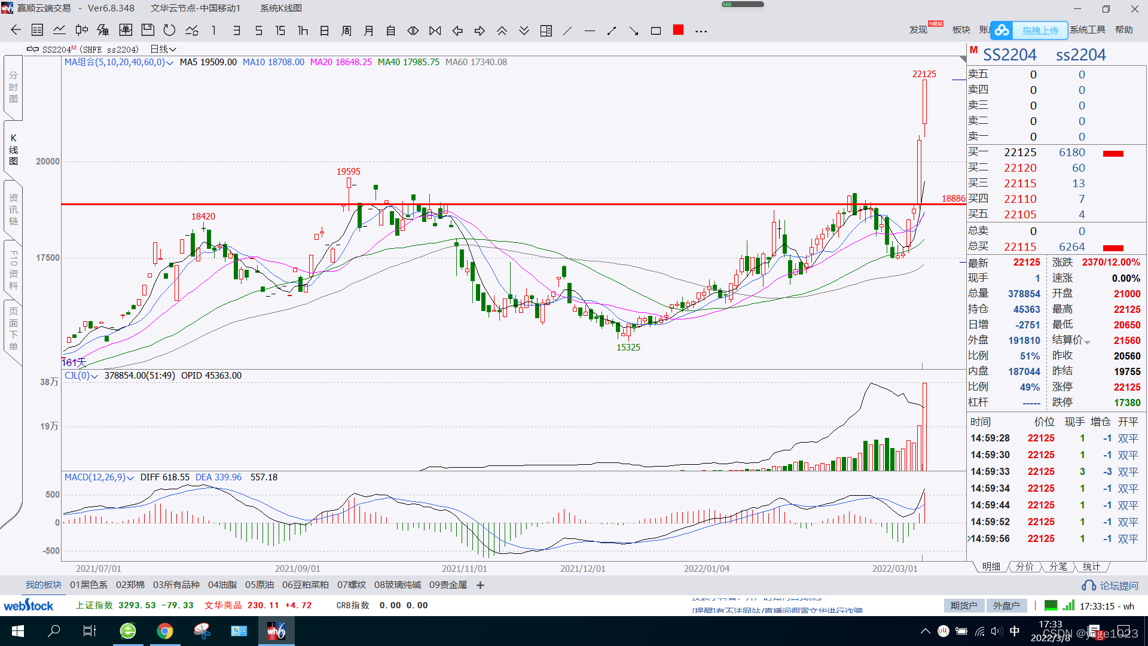Expand the 结算价 dropdown arrow
This screenshot has width=1148, height=646.
(x=1088, y=342)
